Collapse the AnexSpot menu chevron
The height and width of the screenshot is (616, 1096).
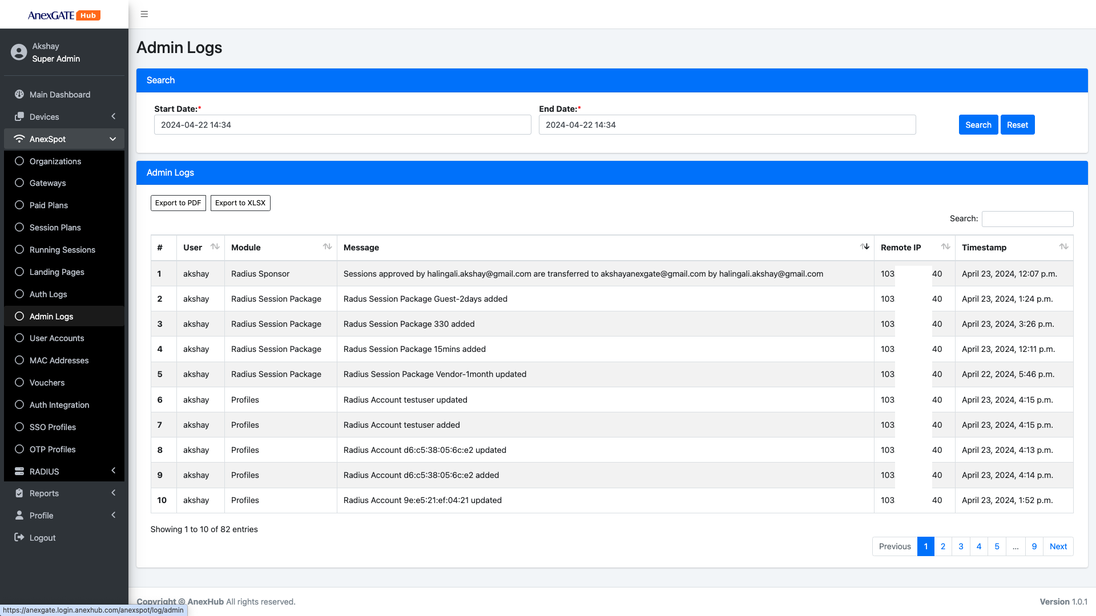coord(113,139)
